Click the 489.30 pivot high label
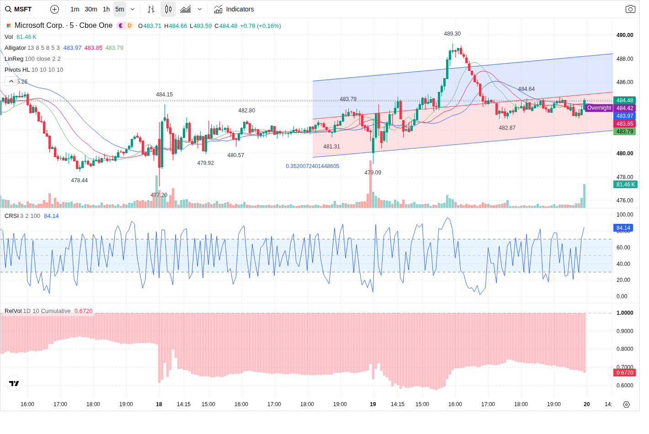649x434 pixels. [452, 34]
